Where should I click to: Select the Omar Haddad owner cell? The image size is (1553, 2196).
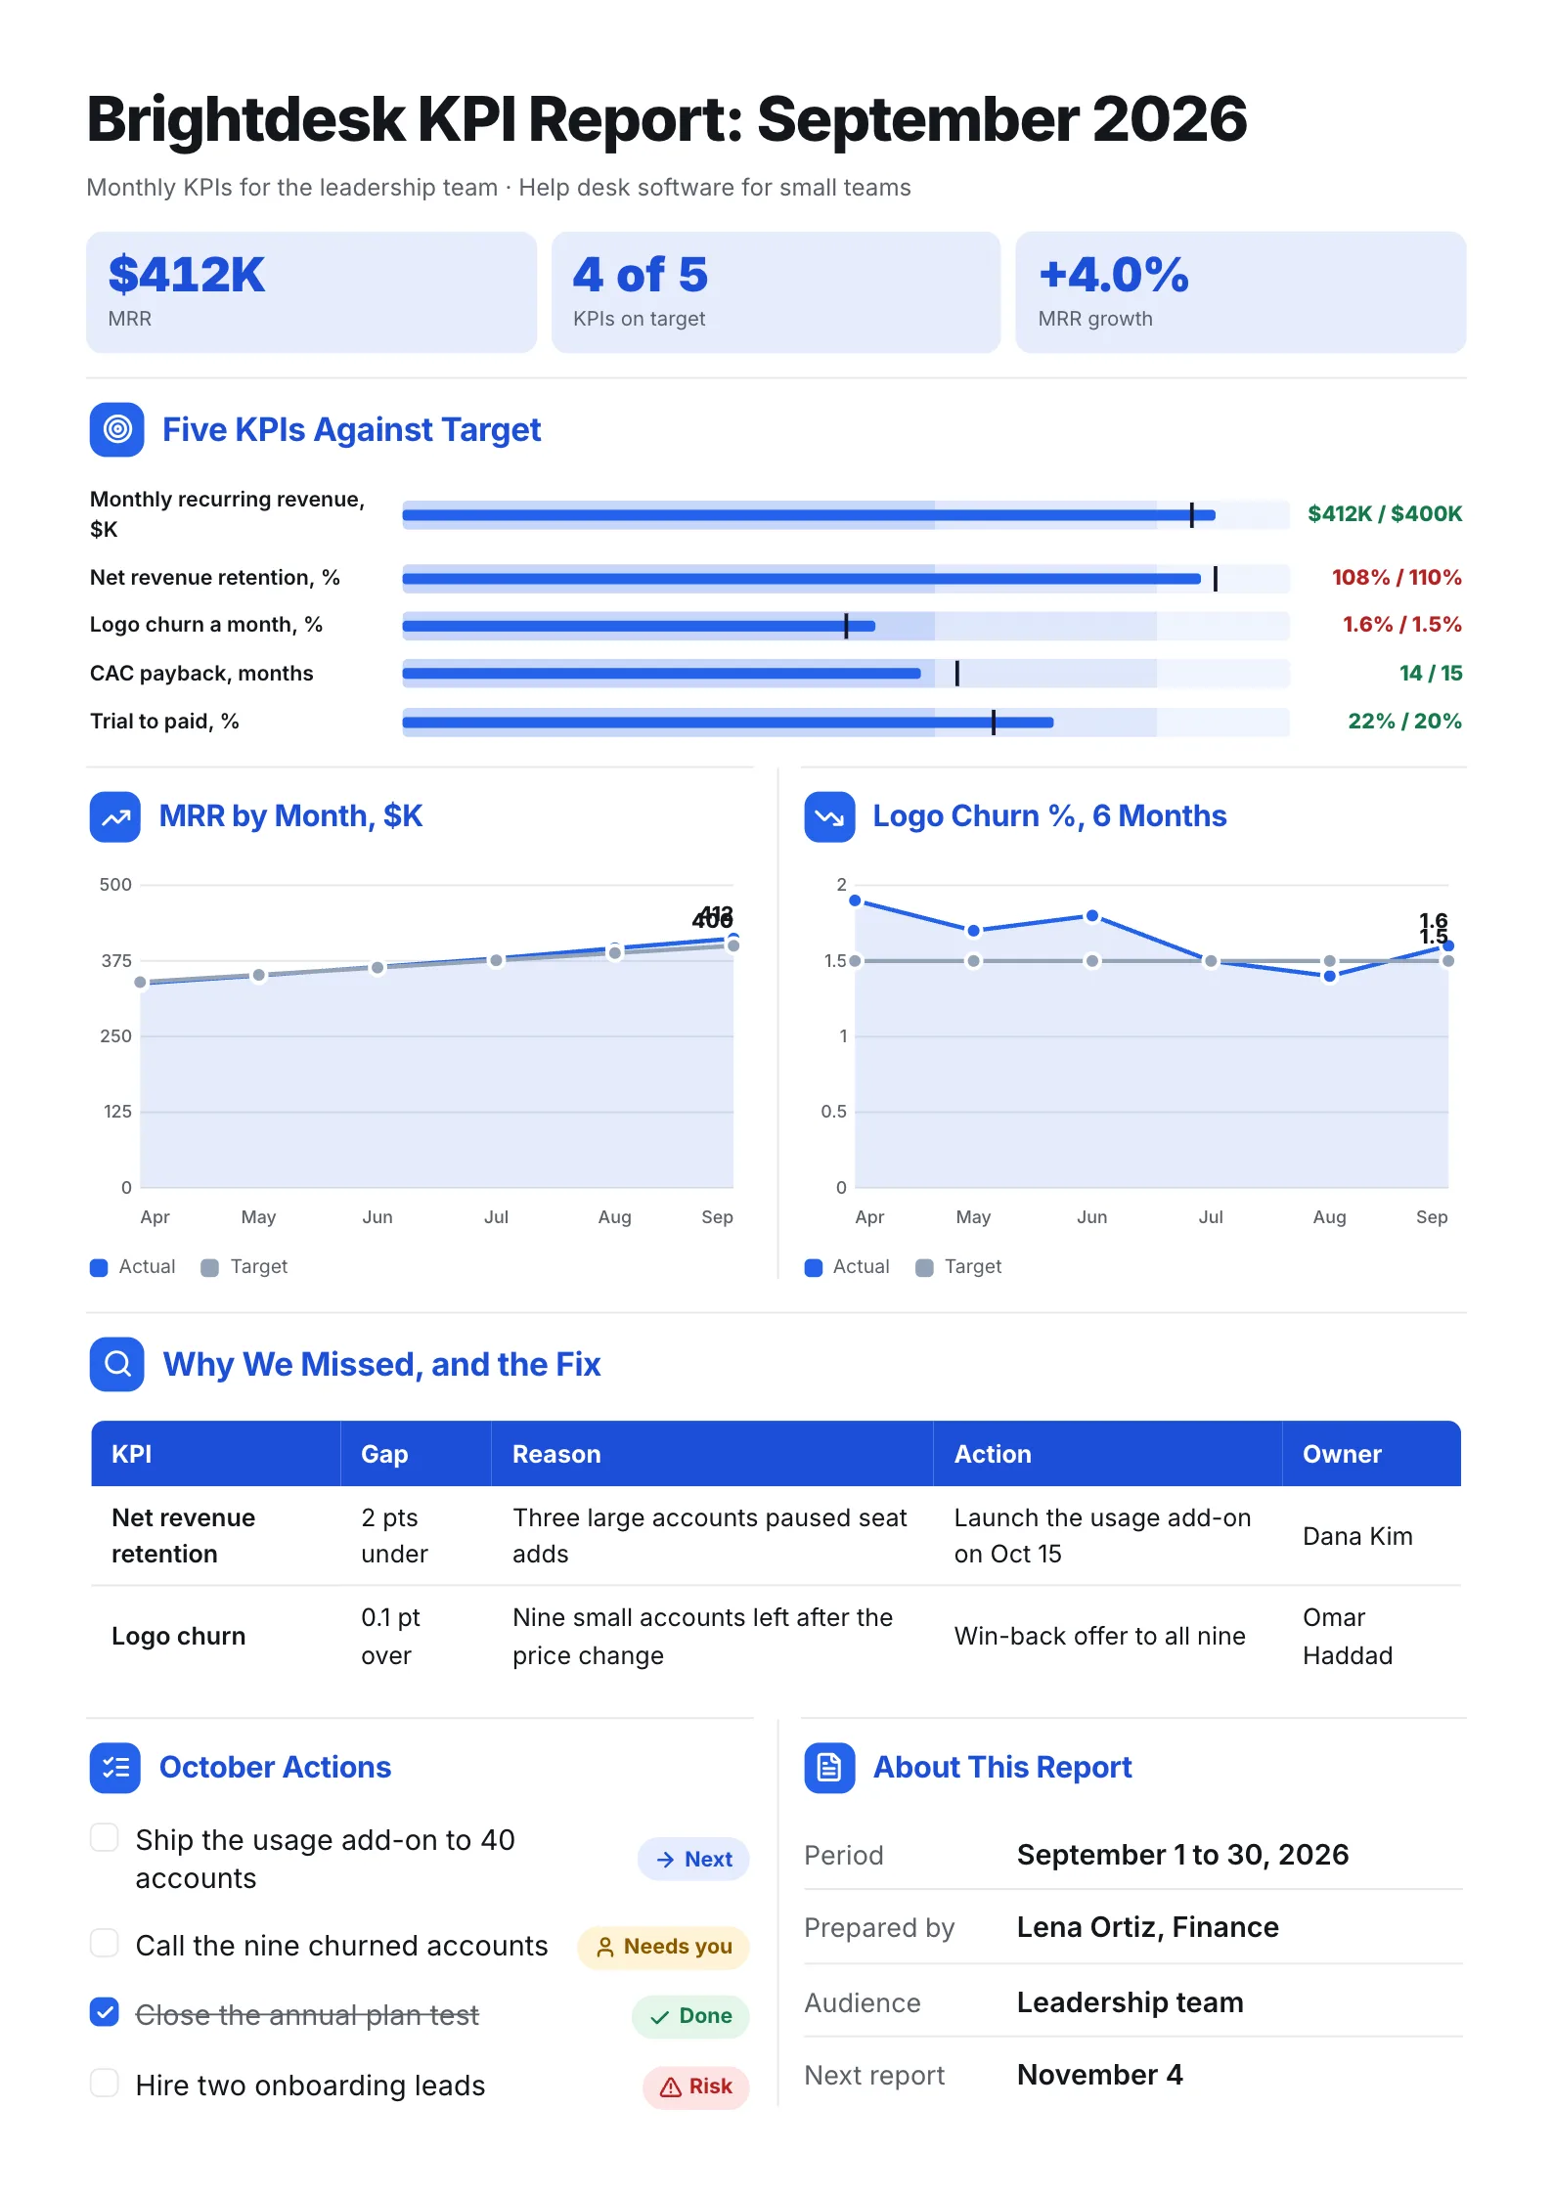pyautogui.click(x=1371, y=1637)
